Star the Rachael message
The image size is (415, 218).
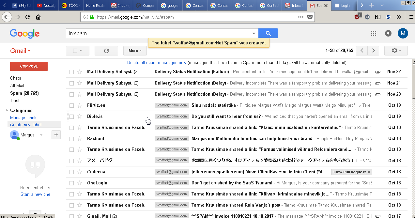click(80, 139)
